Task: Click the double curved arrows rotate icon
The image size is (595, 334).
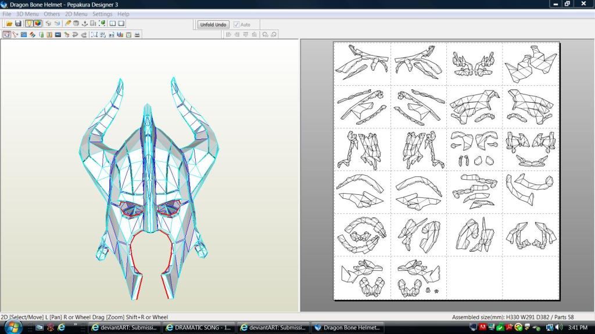Action: (x=75, y=34)
